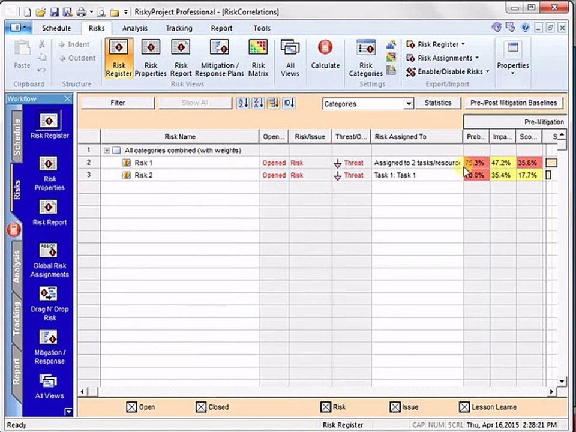Toggle the Risk checkbox filter
Viewport: 576px width, 432px height.
tap(325, 407)
